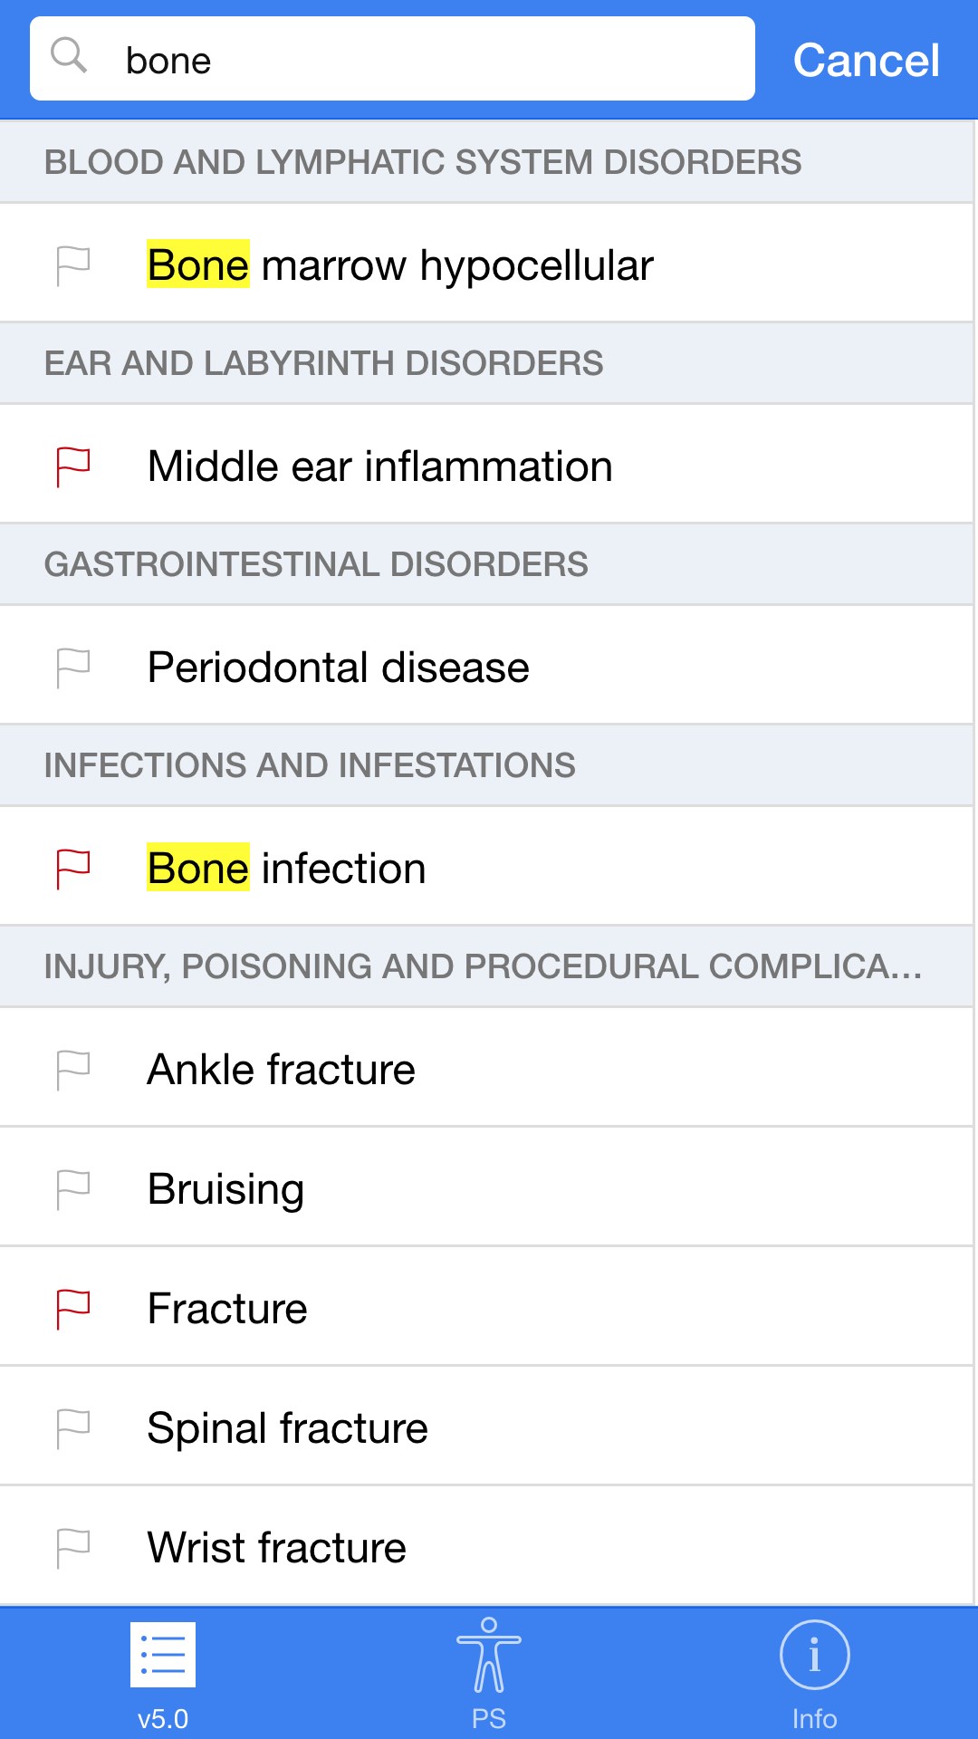Toggle flag for Periodontal disease
The width and height of the screenshot is (978, 1739).
(72, 668)
